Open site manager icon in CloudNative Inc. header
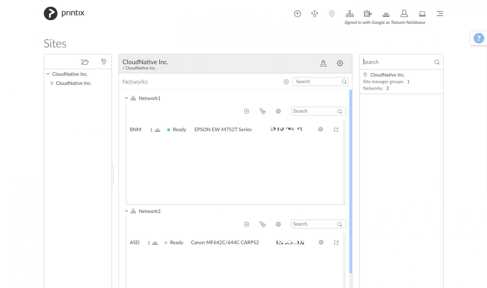 tap(323, 63)
